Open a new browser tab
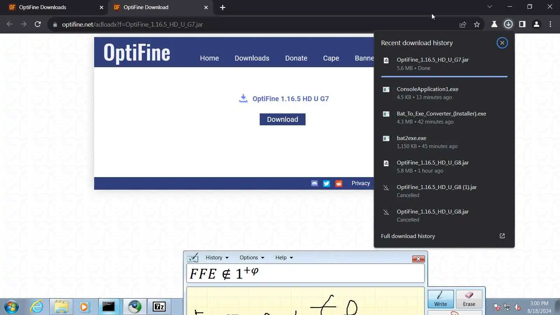560x315 pixels. pyautogui.click(x=223, y=7)
